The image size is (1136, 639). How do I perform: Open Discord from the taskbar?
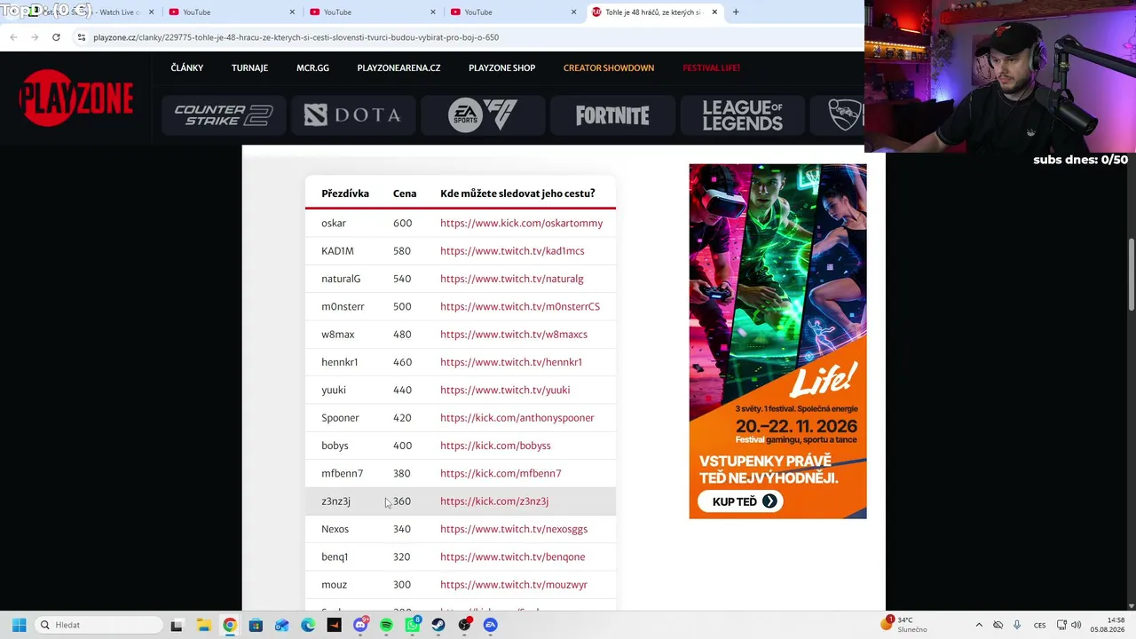pos(360,625)
